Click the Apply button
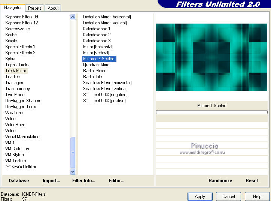271x201 pixels. [200, 197]
